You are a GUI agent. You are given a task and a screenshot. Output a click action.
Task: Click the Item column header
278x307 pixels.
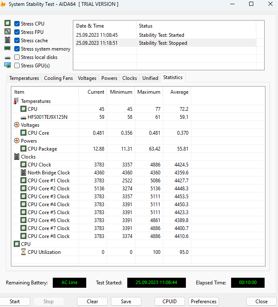pos(45,92)
